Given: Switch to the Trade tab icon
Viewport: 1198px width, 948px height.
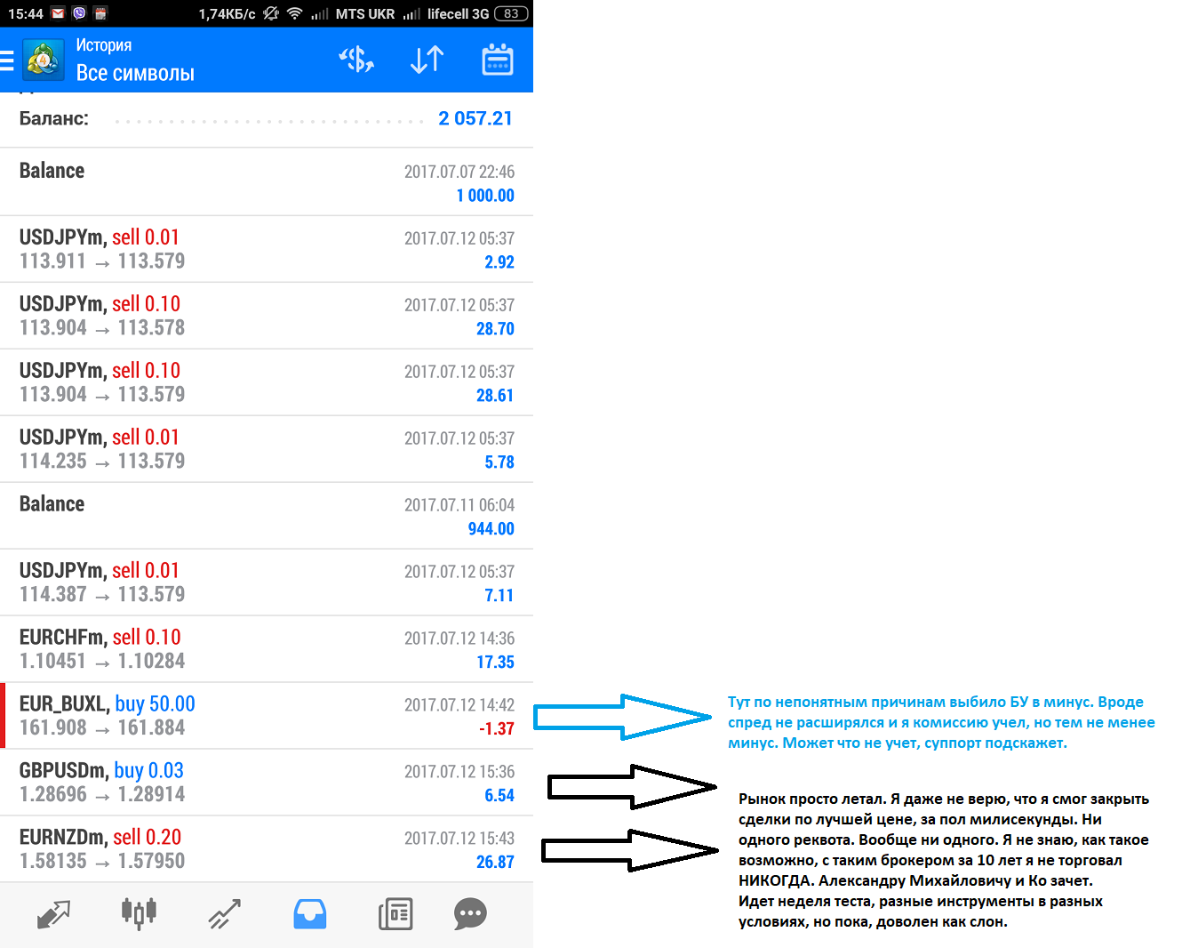Looking at the screenshot, I should point(224,914).
